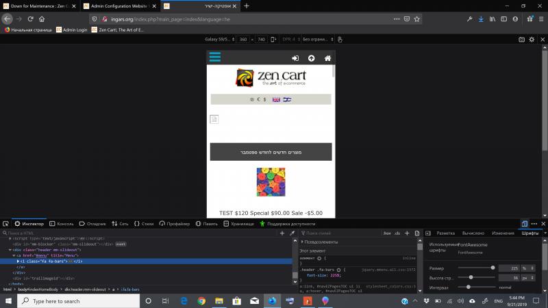Click the event badge on mm-blocker div
Screen dimensions: 548x308
tap(121, 244)
